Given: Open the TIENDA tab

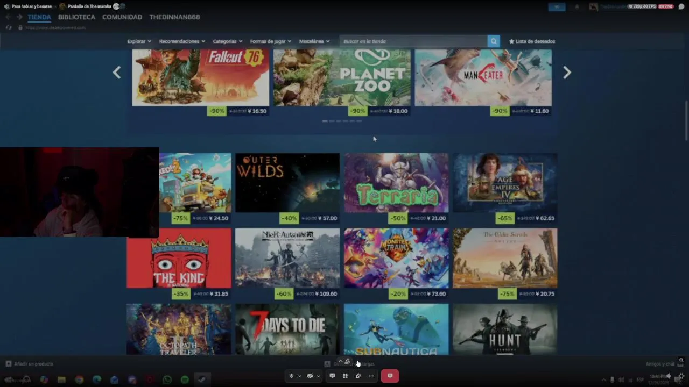Looking at the screenshot, I should (x=39, y=17).
